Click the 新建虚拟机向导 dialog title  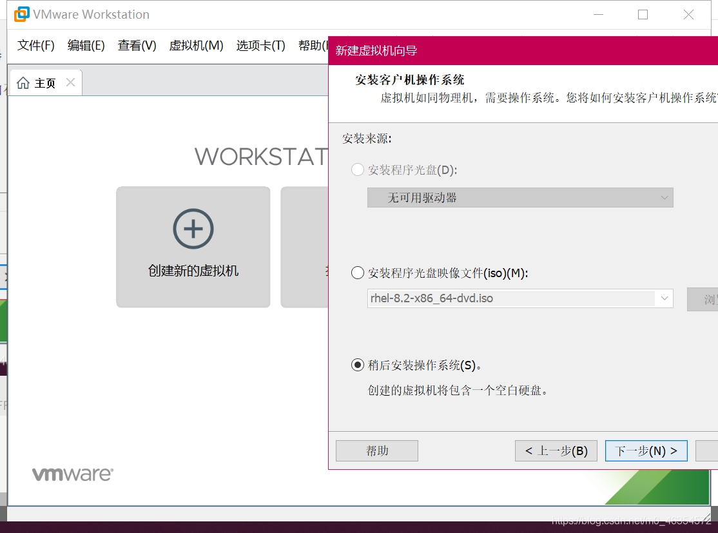coord(376,50)
